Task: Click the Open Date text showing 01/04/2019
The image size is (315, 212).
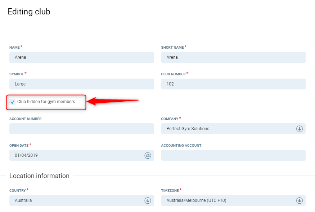Action: click(26, 155)
